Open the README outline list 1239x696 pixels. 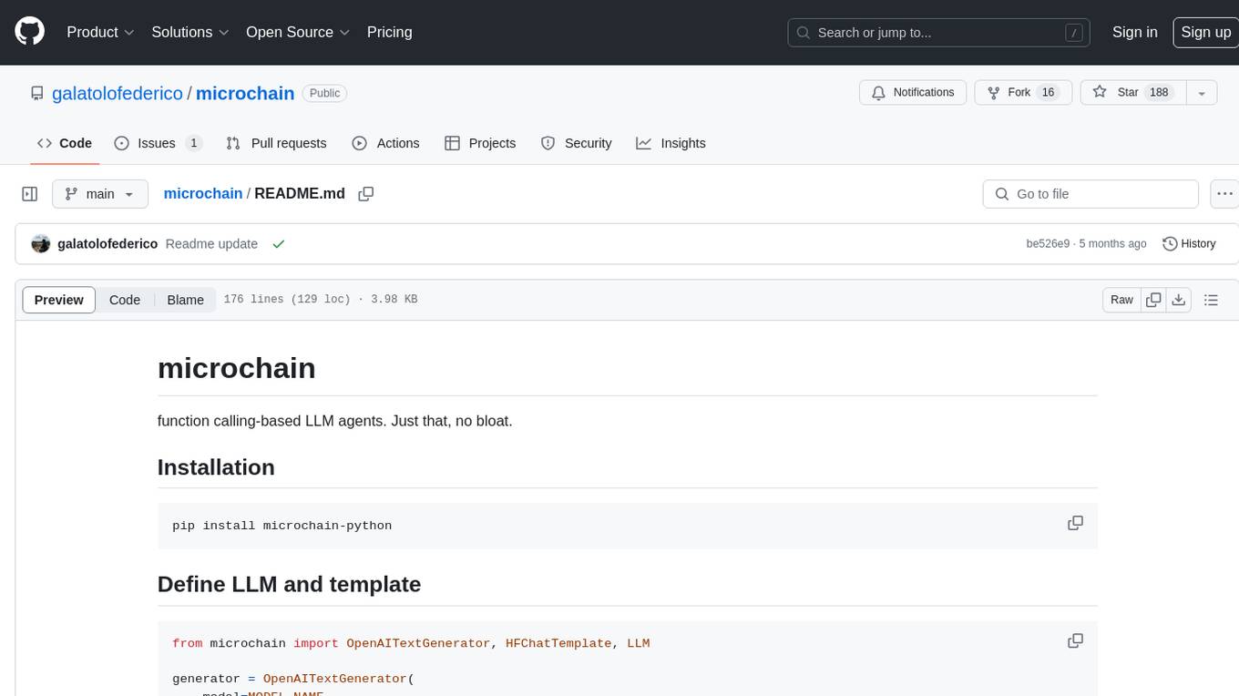click(1211, 300)
